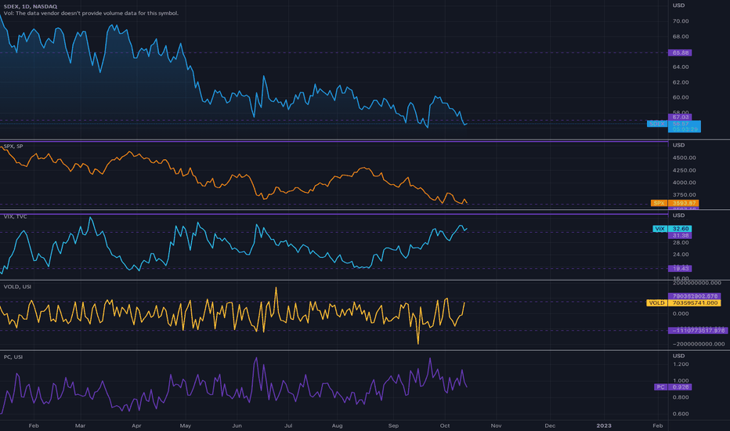Click the 0.800 PC scale value
The width and height of the screenshot is (730, 431).
[x=680, y=397]
